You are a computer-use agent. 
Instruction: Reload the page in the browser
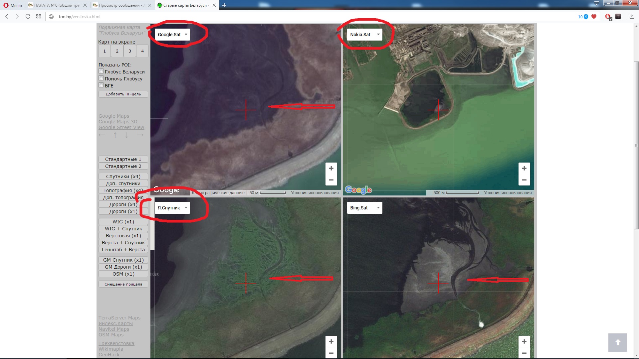(x=28, y=16)
